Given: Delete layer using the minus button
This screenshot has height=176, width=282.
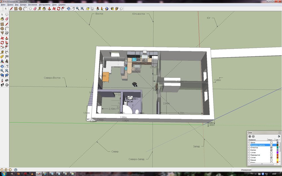Looking at the screenshot, I should coord(253,136).
